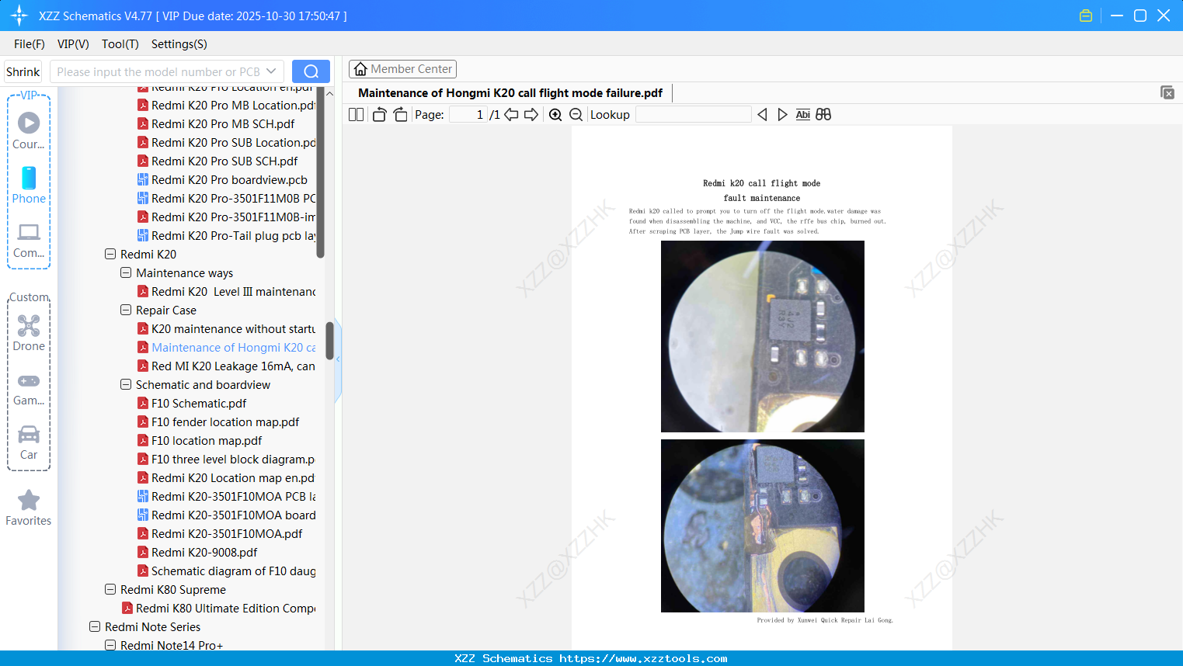Click the magnifier search button
The height and width of the screenshot is (666, 1183).
311,71
